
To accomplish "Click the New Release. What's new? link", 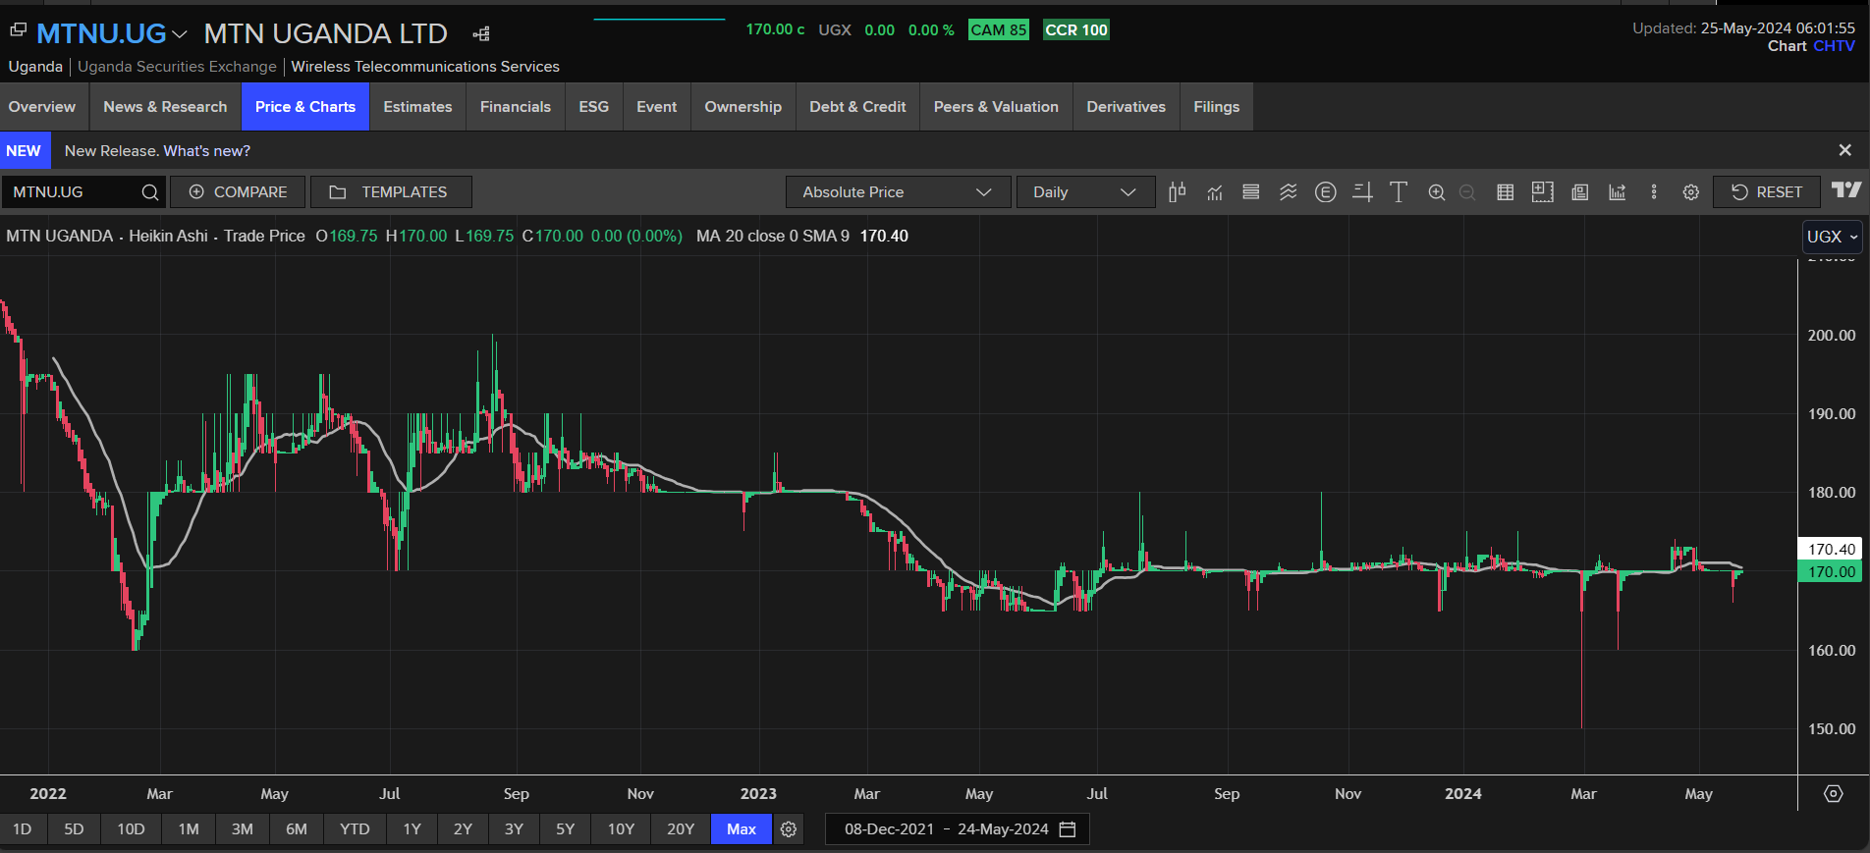I will click(157, 151).
